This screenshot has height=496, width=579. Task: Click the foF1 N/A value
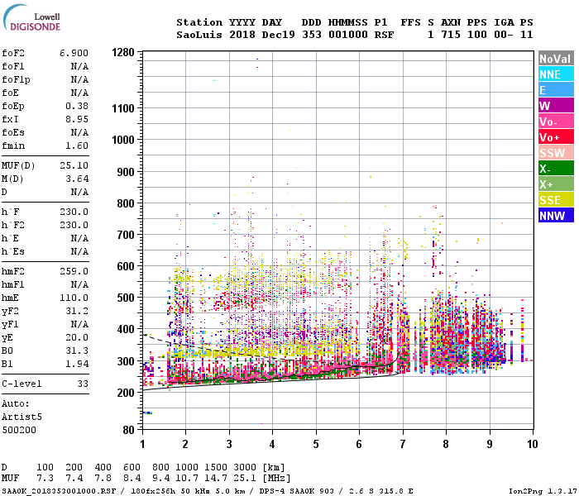[79, 66]
